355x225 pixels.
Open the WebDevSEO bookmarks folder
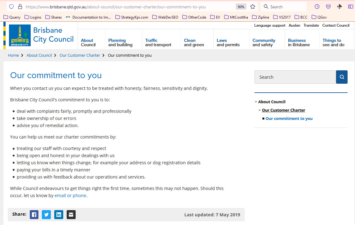[x=165, y=17]
